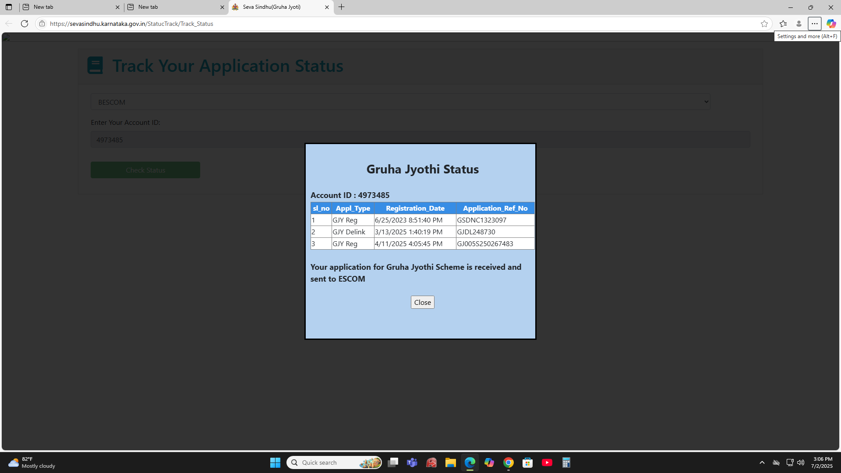Switch to the first New tab
This screenshot has width=841, height=473.
tap(70, 7)
